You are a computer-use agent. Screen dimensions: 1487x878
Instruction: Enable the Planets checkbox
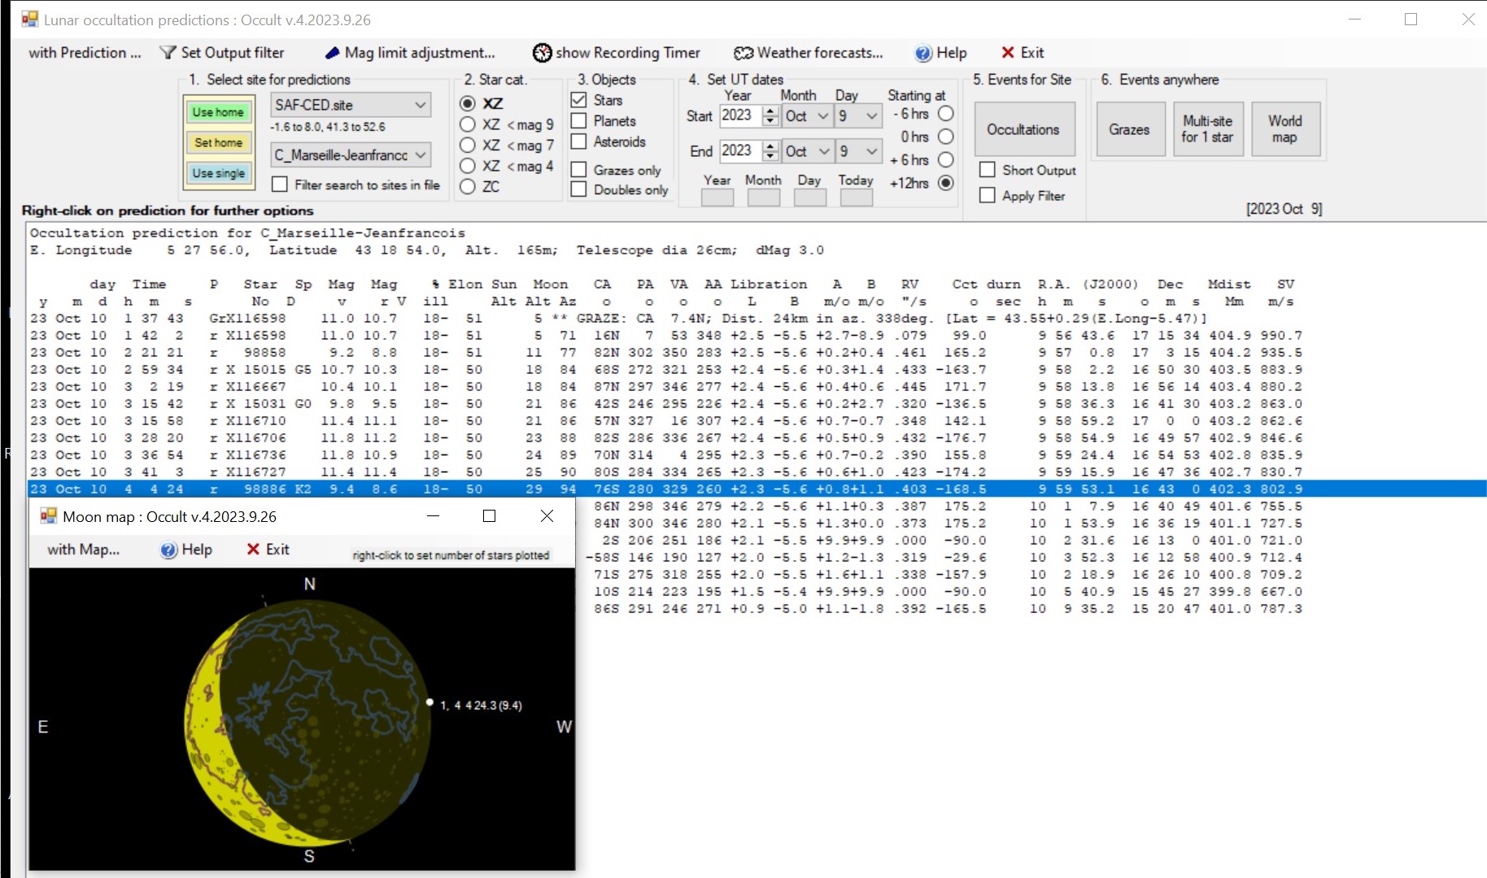pyautogui.click(x=579, y=121)
